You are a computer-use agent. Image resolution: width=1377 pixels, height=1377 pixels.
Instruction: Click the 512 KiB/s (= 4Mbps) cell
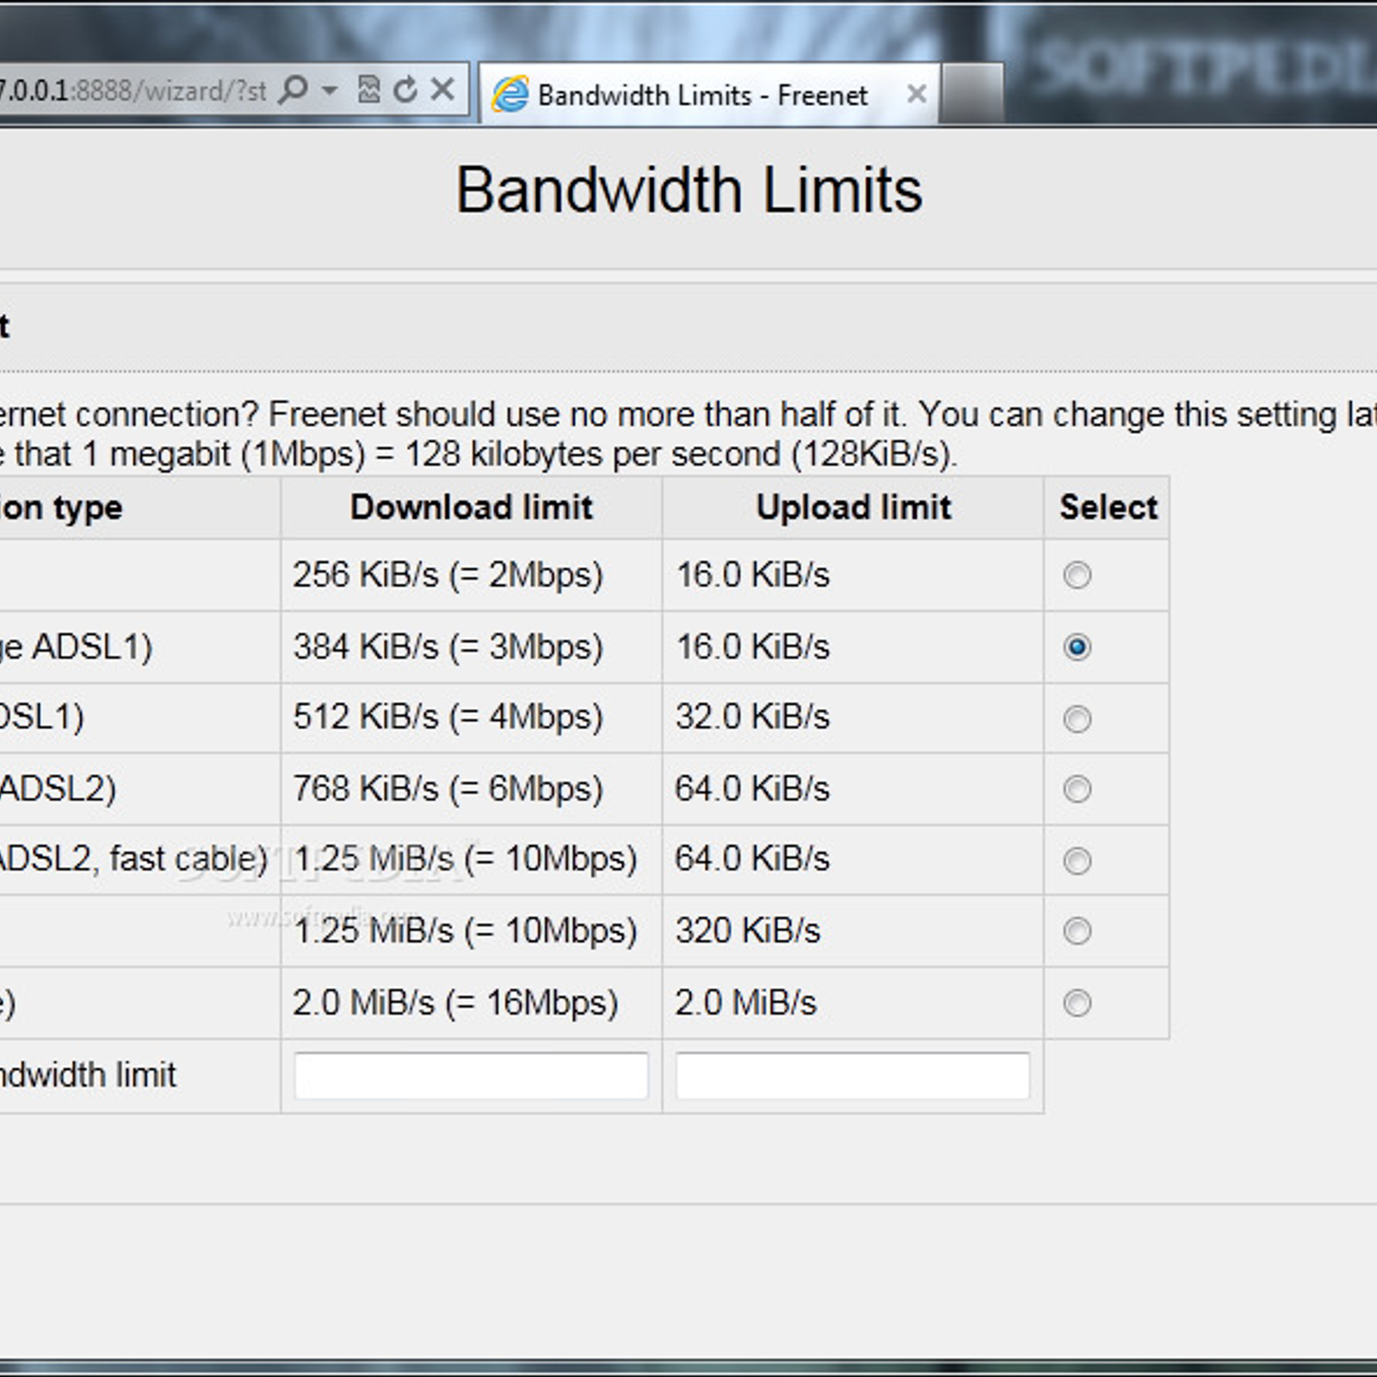point(472,718)
